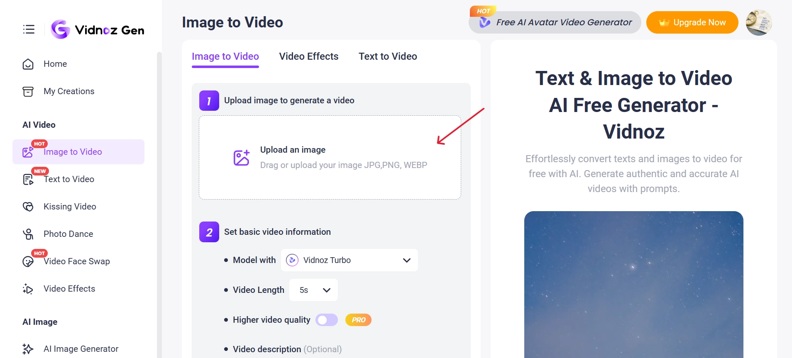Screen dimensions: 792x358
Task: Open My Creations in sidebar
Action: pyautogui.click(x=68, y=91)
